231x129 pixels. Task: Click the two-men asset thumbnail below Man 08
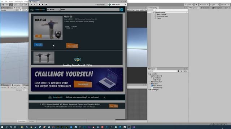coord(44,57)
